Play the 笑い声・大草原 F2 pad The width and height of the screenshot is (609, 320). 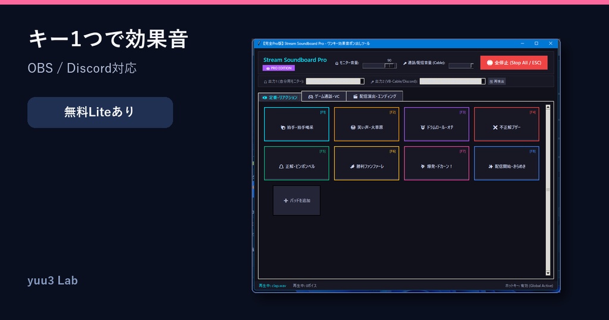[x=366, y=124]
